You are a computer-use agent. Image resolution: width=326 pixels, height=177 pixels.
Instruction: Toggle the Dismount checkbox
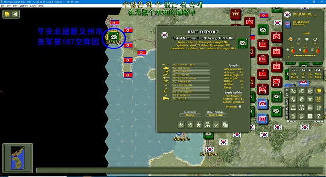pos(240,107)
